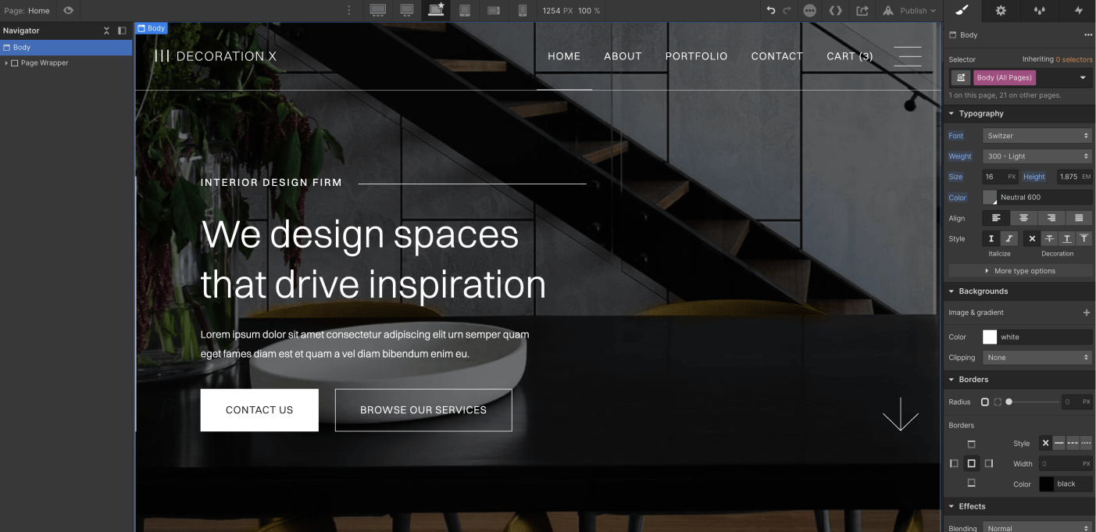Apply italic styling to the text
The image size is (1096, 532).
tap(1009, 237)
